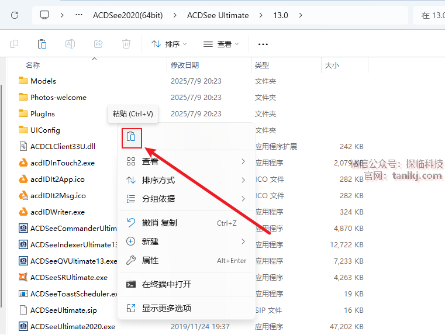This screenshot has width=445, height=335.
Task: Select file name ACDSeeUltimate2020.exe
Action: [x=73, y=326]
